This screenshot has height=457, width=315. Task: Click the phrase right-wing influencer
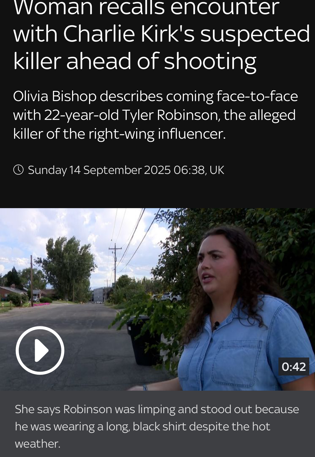157,134
